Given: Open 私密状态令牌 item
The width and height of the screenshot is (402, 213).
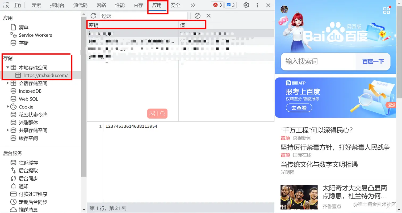Looking at the screenshot, I should pyautogui.click(x=33, y=115).
